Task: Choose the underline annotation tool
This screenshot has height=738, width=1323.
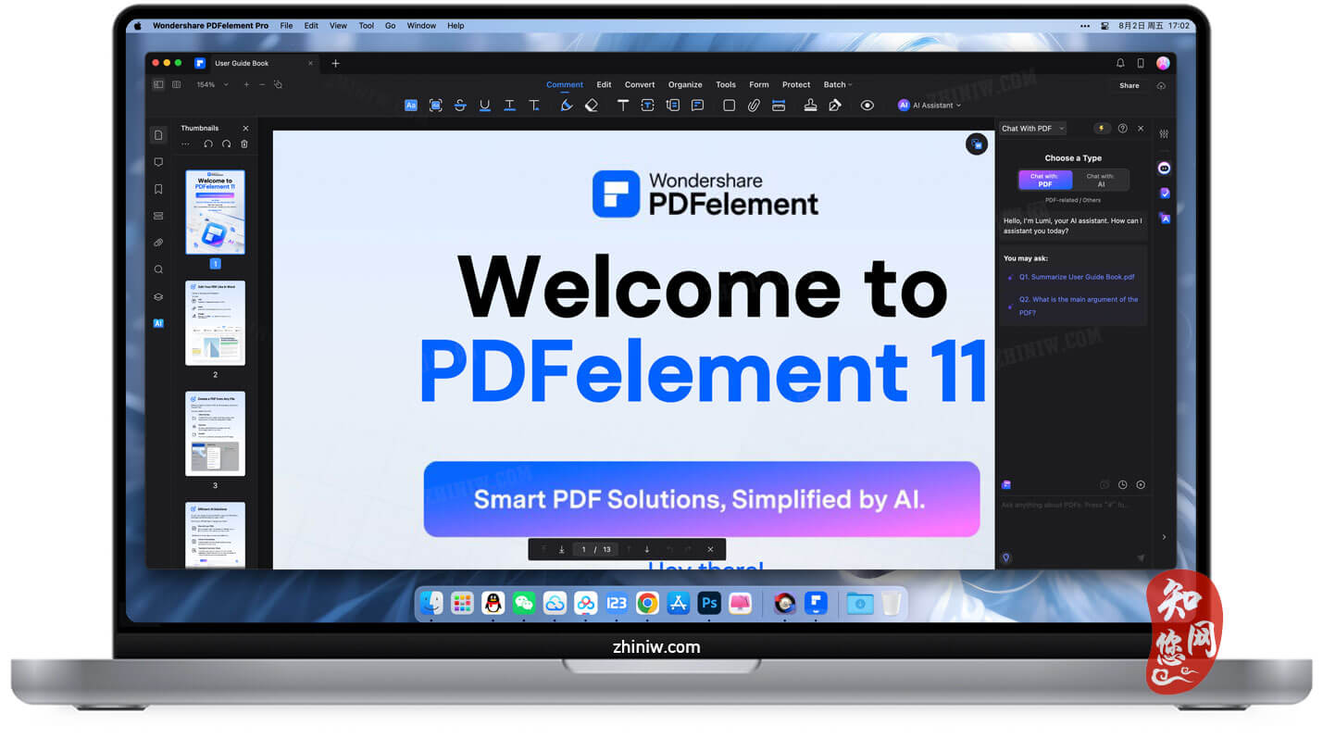Action: pos(484,106)
